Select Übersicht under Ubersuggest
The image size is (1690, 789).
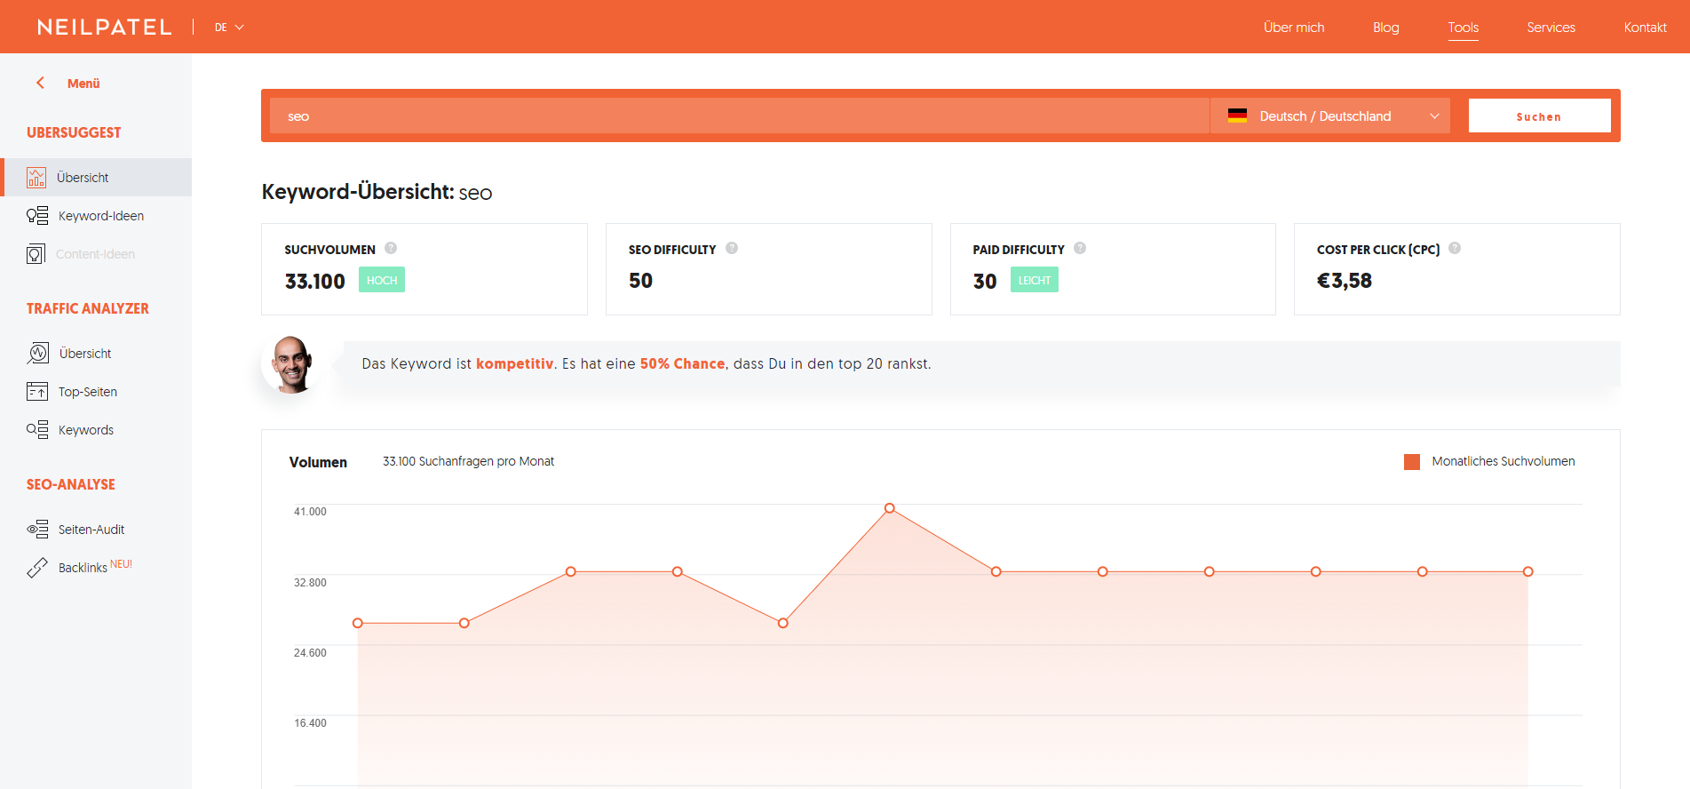pos(96,178)
